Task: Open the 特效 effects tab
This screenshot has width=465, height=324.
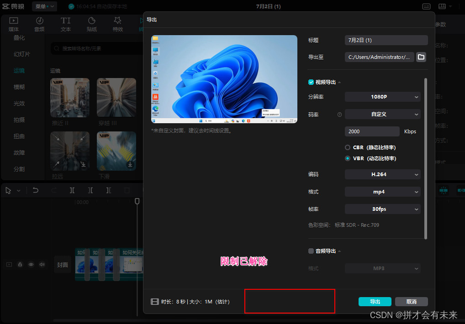Action: [118, 24]
